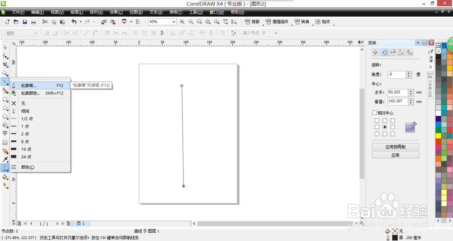Undo the last action with the arrow icon
This screenshot has width=453, height=241.
pyautogui.click(x=74, y=22)
